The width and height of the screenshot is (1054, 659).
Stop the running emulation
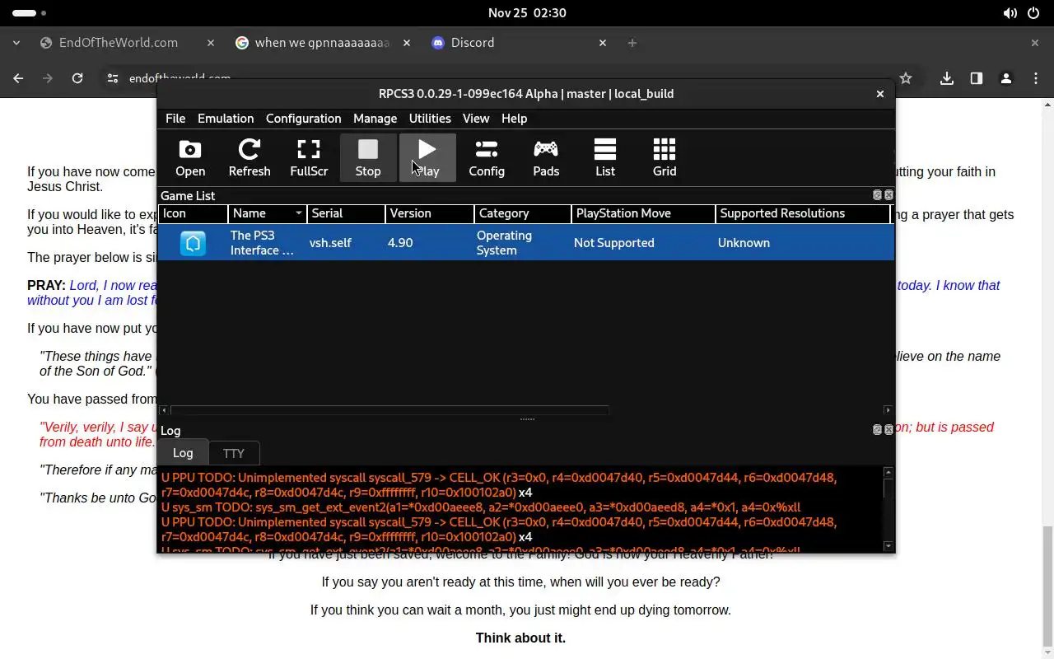(x=368, y=157)
